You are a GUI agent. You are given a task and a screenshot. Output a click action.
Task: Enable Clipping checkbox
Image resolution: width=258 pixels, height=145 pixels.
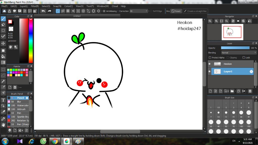coord(228,58)
